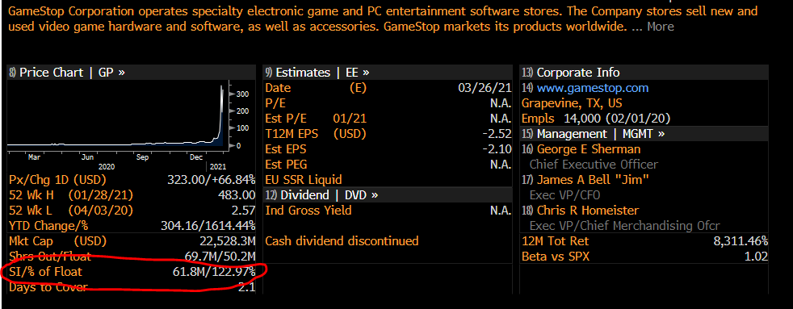The height and width of the screenshot is (309, 793).
Task: Click the 52 Wk L value 2.57
Action: (x=244, y=210)
